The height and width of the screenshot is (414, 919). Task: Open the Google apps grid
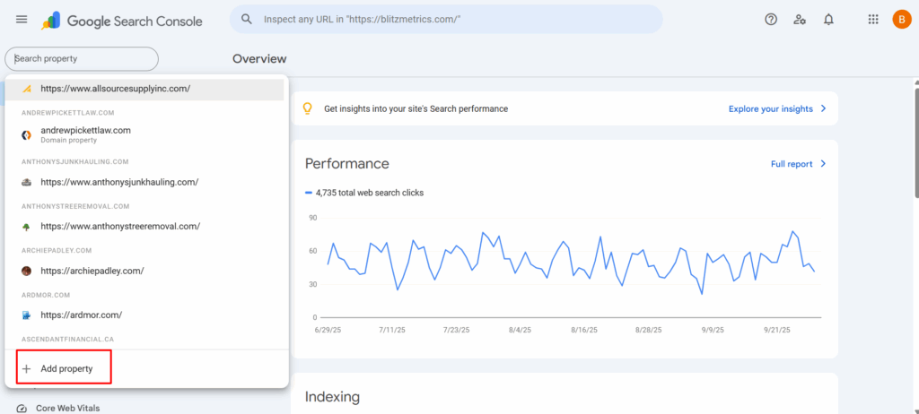click(x=872, y=20)
